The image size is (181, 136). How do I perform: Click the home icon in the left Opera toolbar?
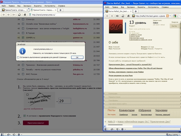[25, 15]
